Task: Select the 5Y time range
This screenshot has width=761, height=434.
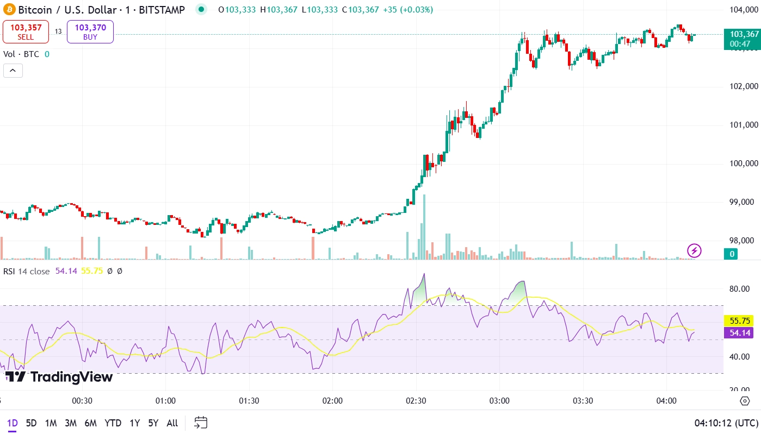Action: [153, 423]
